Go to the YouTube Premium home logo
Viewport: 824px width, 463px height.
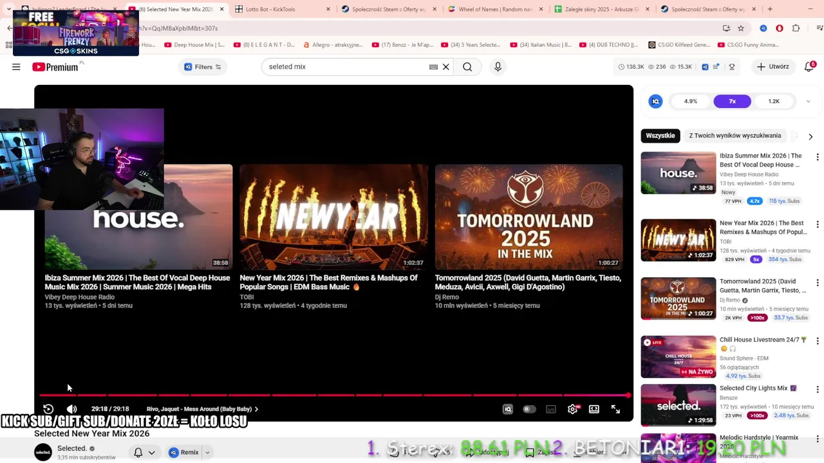click(x=55, y=67)
